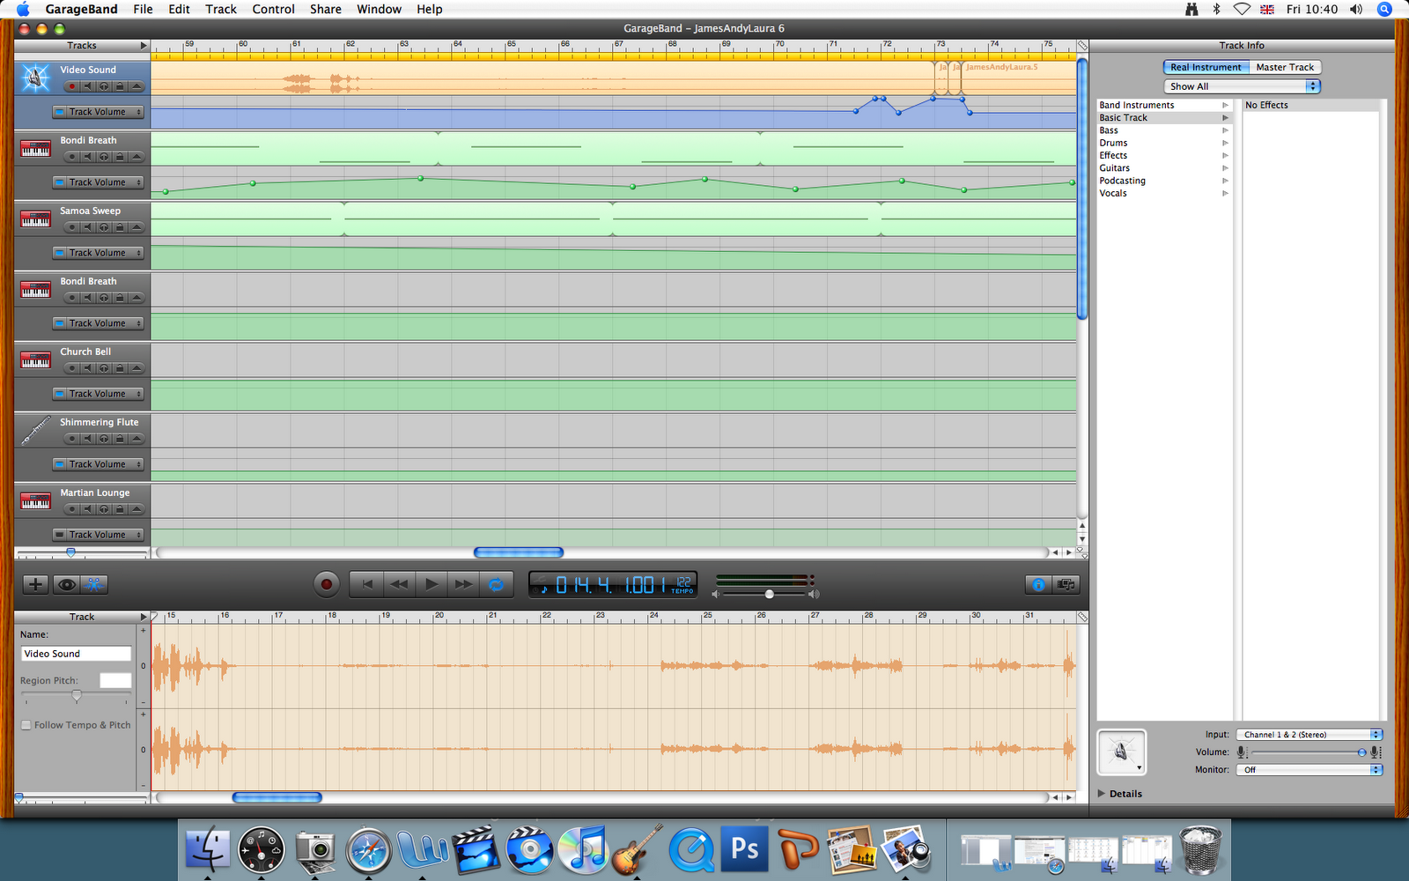Click the tempo display in the time LCD
Viewport: 1409px width, 881px height.
682,584
